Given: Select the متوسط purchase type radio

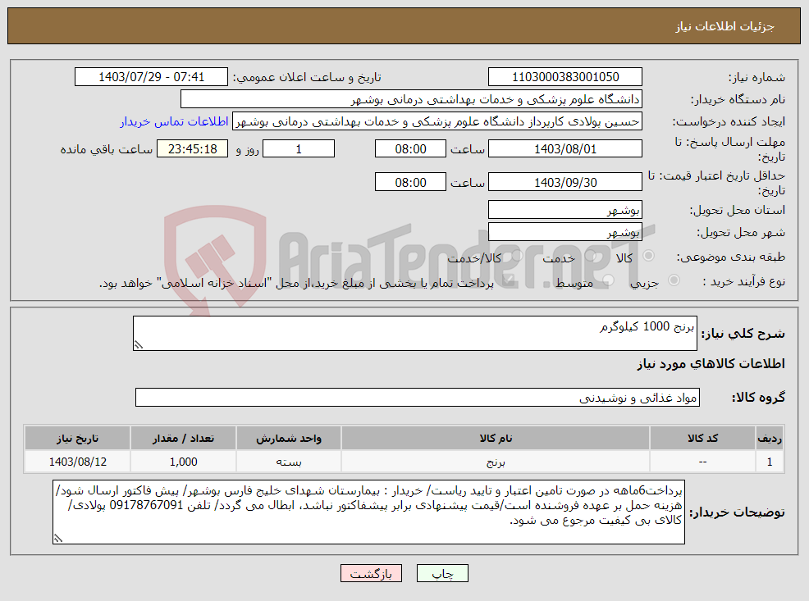Looking at the screenshot, I should [x=608, y=280].
